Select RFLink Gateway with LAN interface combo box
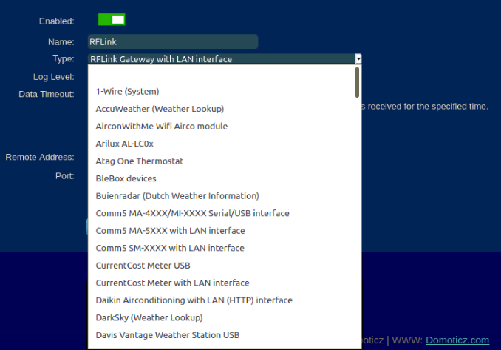 [225, 59]
